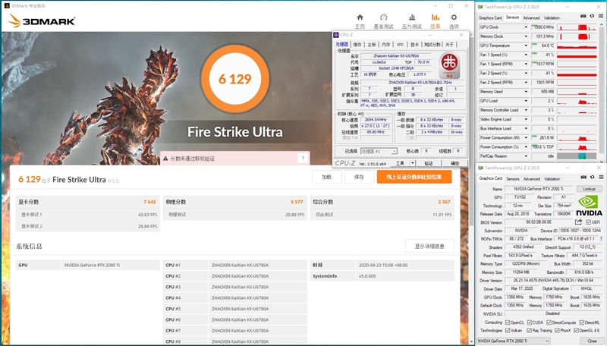Click the Close button in GPU-Z
The image size is (607, 346).
592,341
